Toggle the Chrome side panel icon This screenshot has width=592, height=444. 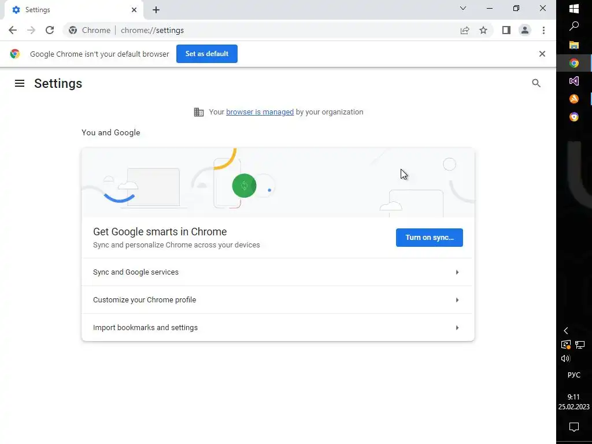(506, 31)
